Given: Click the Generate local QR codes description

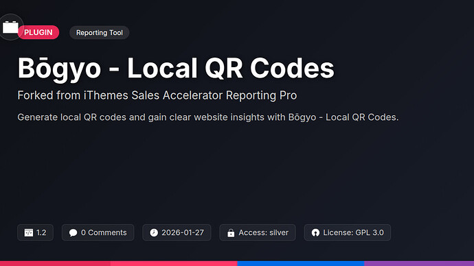Looking at the screenshot, I should 208,117.
